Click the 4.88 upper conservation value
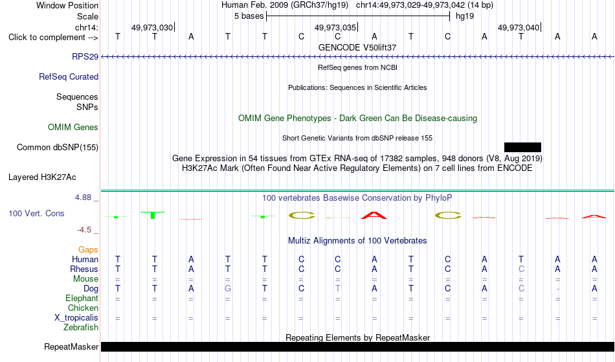 coord(83,198)
